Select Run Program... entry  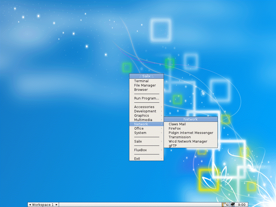coord(146,98)
